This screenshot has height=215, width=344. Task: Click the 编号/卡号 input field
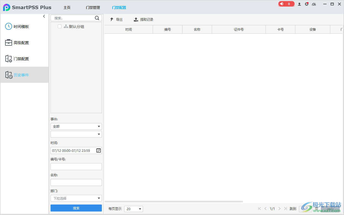pyautogui.click(x=76, y=167)
